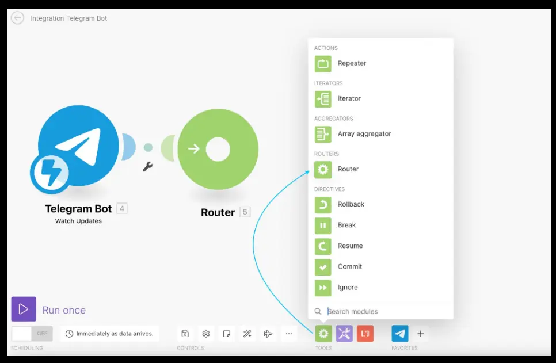Go back using the arrow circle icon
Viewport: 556px width, 363px height.
[x=17, y=18]
